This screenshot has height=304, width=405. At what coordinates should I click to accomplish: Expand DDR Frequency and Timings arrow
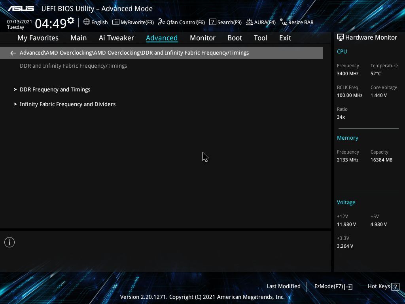15,89
